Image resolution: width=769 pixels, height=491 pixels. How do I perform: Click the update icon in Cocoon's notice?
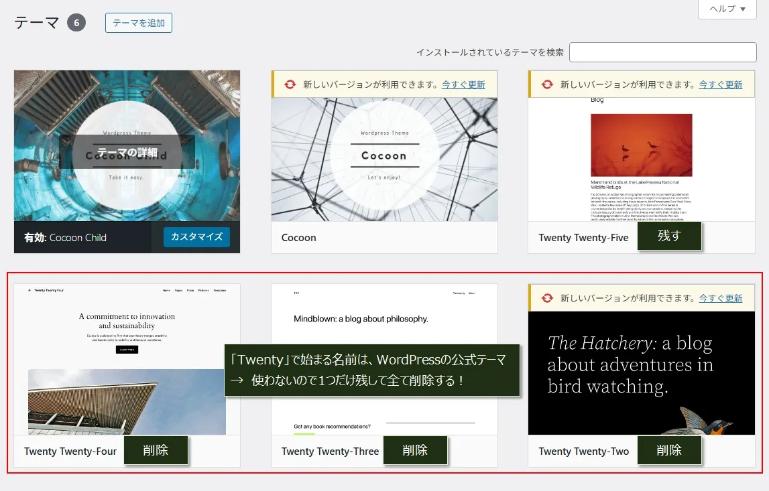290,84
